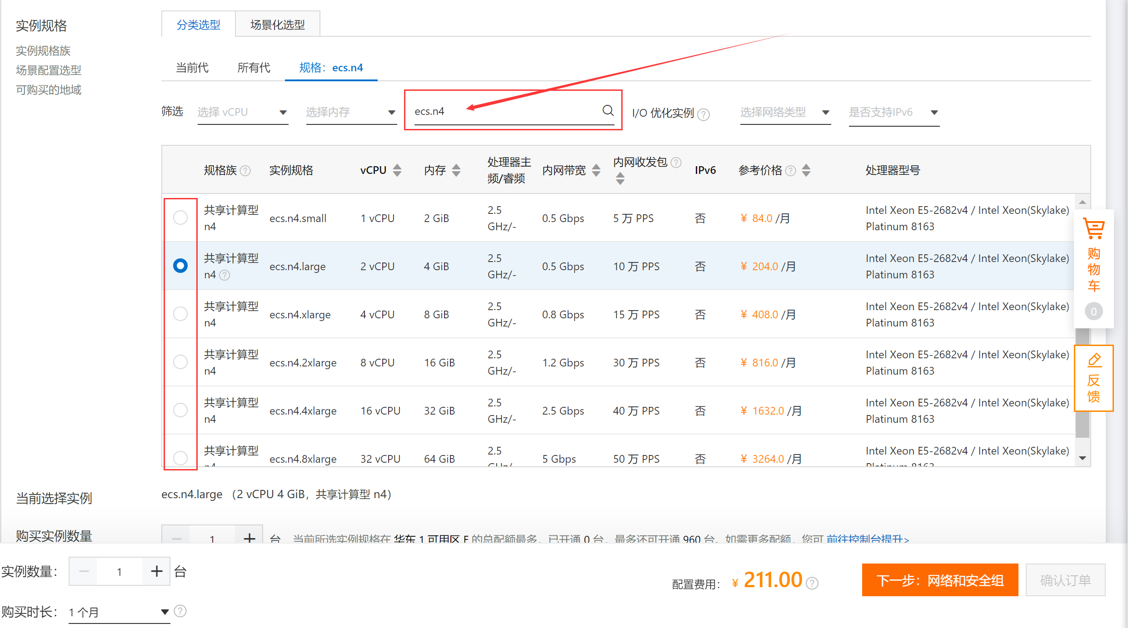Decrease 实例数量 with bottom minus button
This screenshot has height=628, width=1128.
click(84, 571)
